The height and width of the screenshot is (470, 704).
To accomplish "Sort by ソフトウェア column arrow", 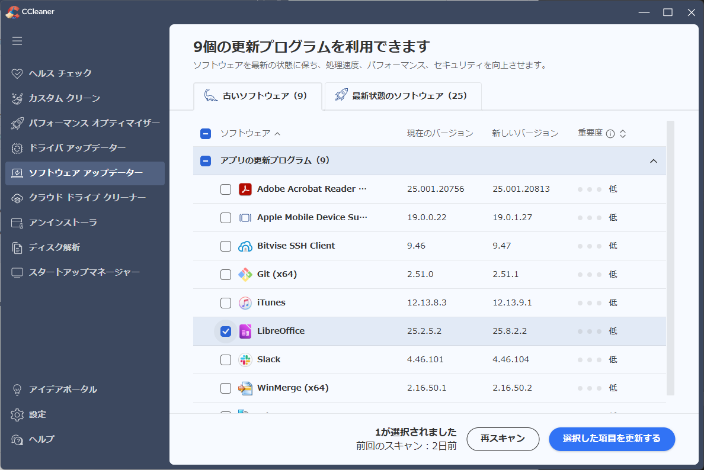I will (277, 134).
